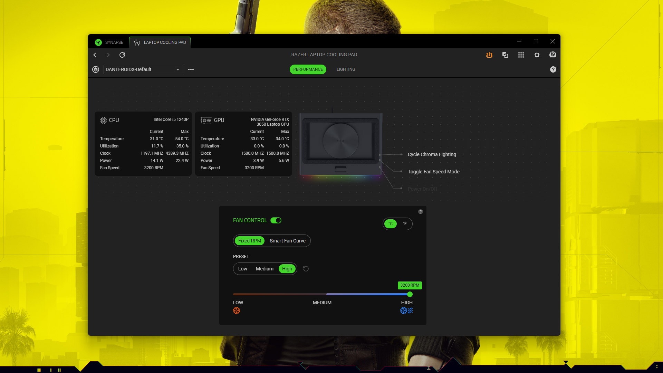The image size is (663, 373).
Task: Click the MEDIUM slider label
Action: click(322, 303)
